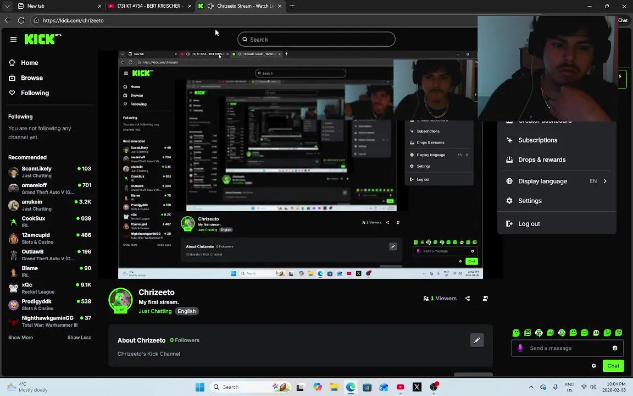Viewport: 633px width, 396px height.
Task: Reload the page with refresh button
Action: [x=21, y=20]
